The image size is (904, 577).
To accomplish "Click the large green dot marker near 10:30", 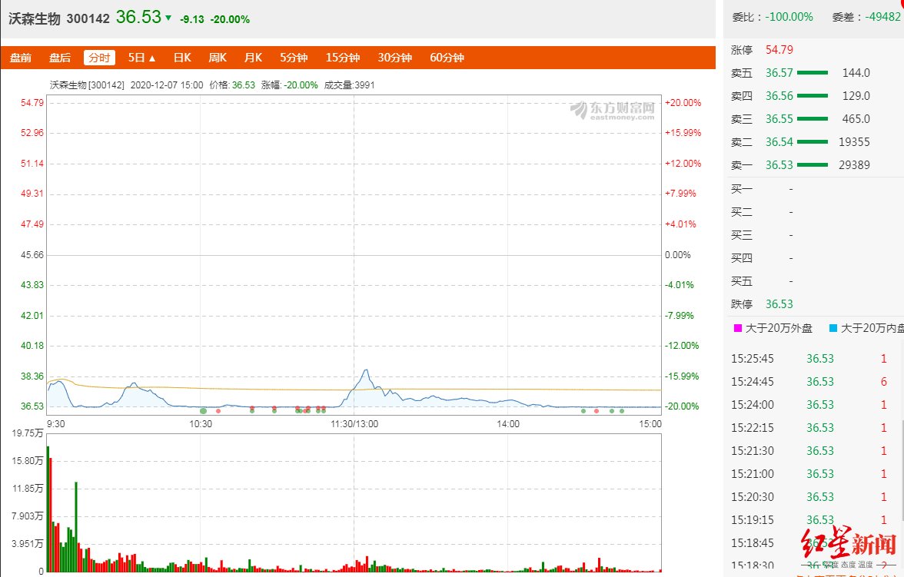I will (x=203, y=411).
